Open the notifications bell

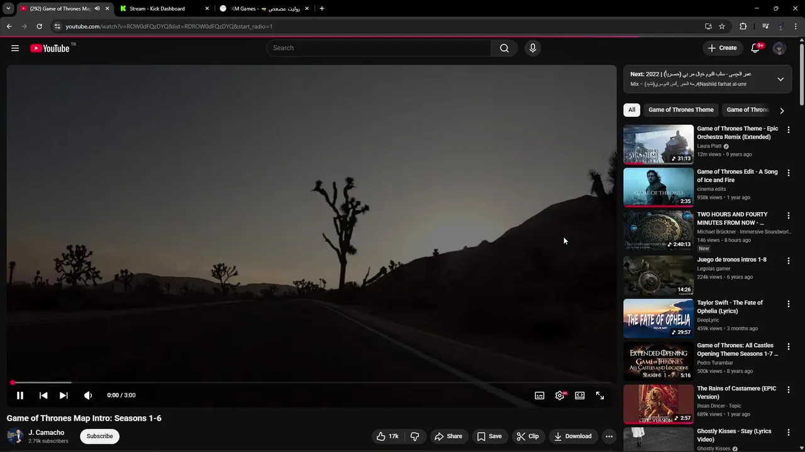[755, 48]
